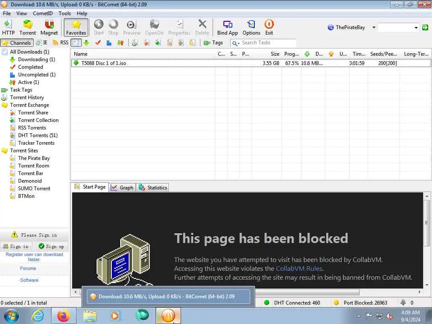The height and width of the screenshot is (324, 432).
Task: Open the View menu
Action: [x=22, y=13]
